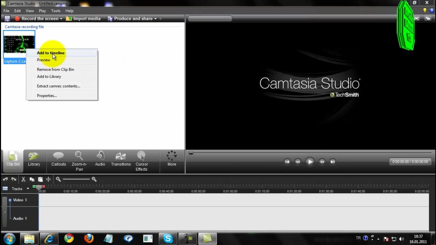The height and width of the screenshot is (245, 436).
Task: Open the Play menu
Action: (42, 11)
